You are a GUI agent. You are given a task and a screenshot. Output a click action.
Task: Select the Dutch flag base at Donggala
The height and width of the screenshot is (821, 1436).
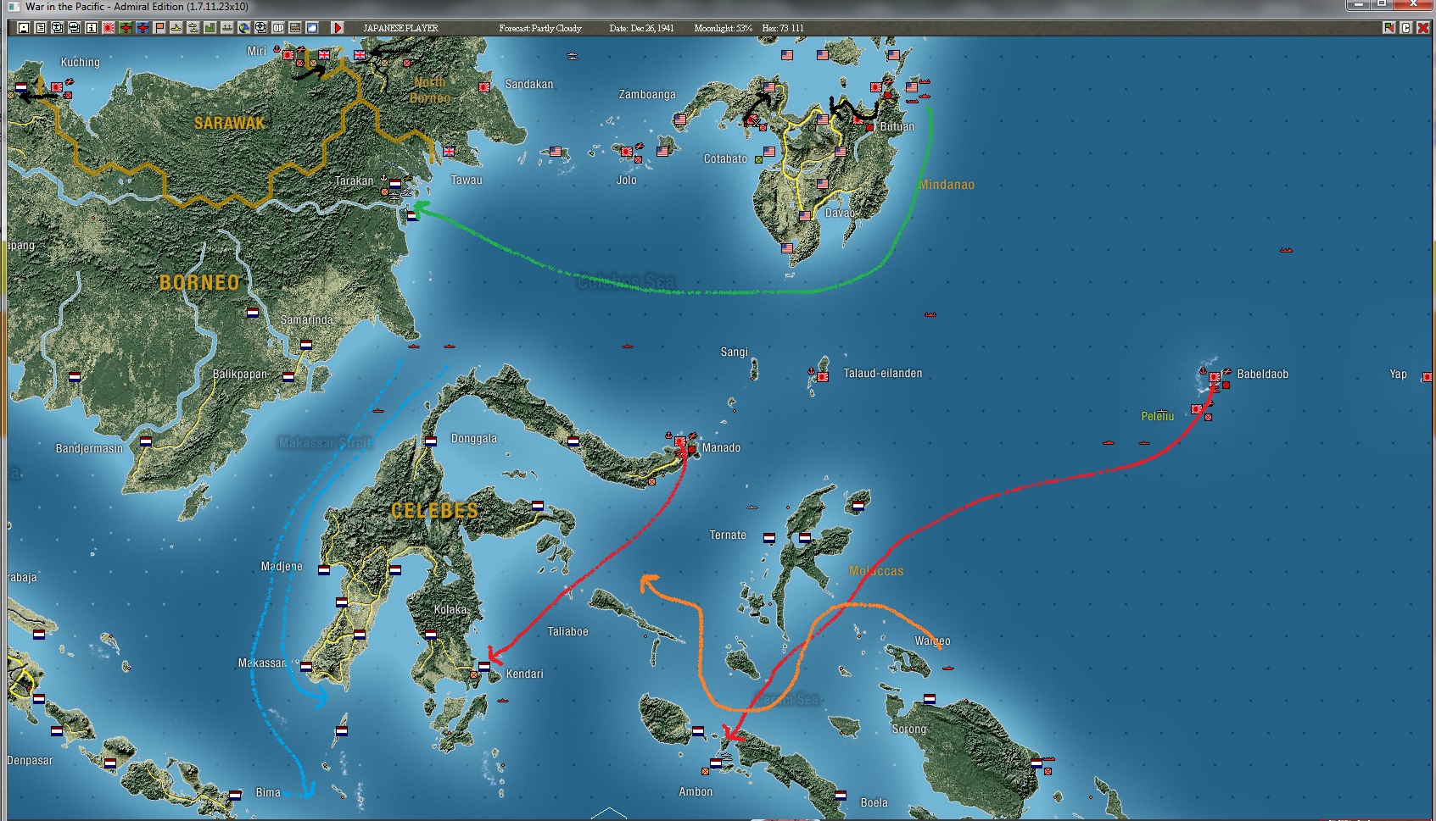coord(431,441)
